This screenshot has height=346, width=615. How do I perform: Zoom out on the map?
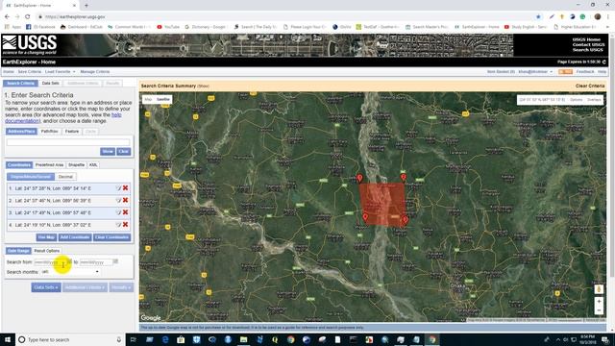599,310
